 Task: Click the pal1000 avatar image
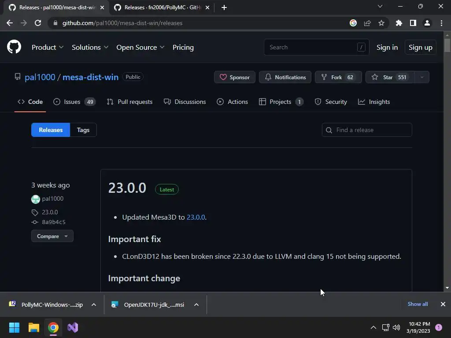point(35,199)
